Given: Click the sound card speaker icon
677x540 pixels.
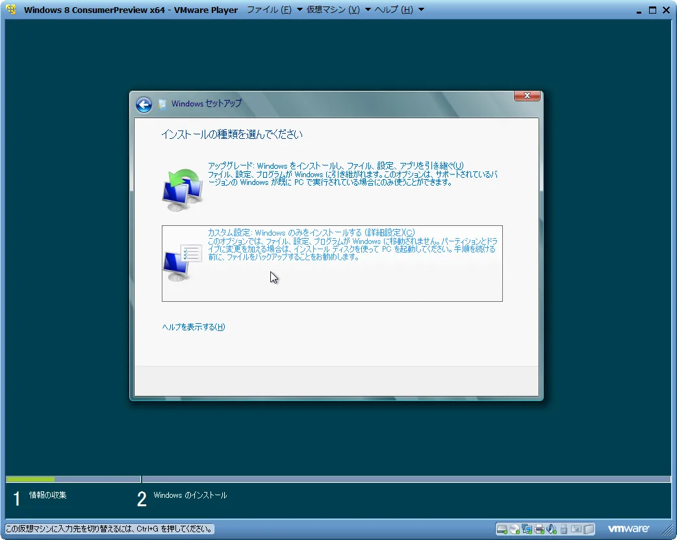Looking at the screenshot, I should [x=551, y=529].
